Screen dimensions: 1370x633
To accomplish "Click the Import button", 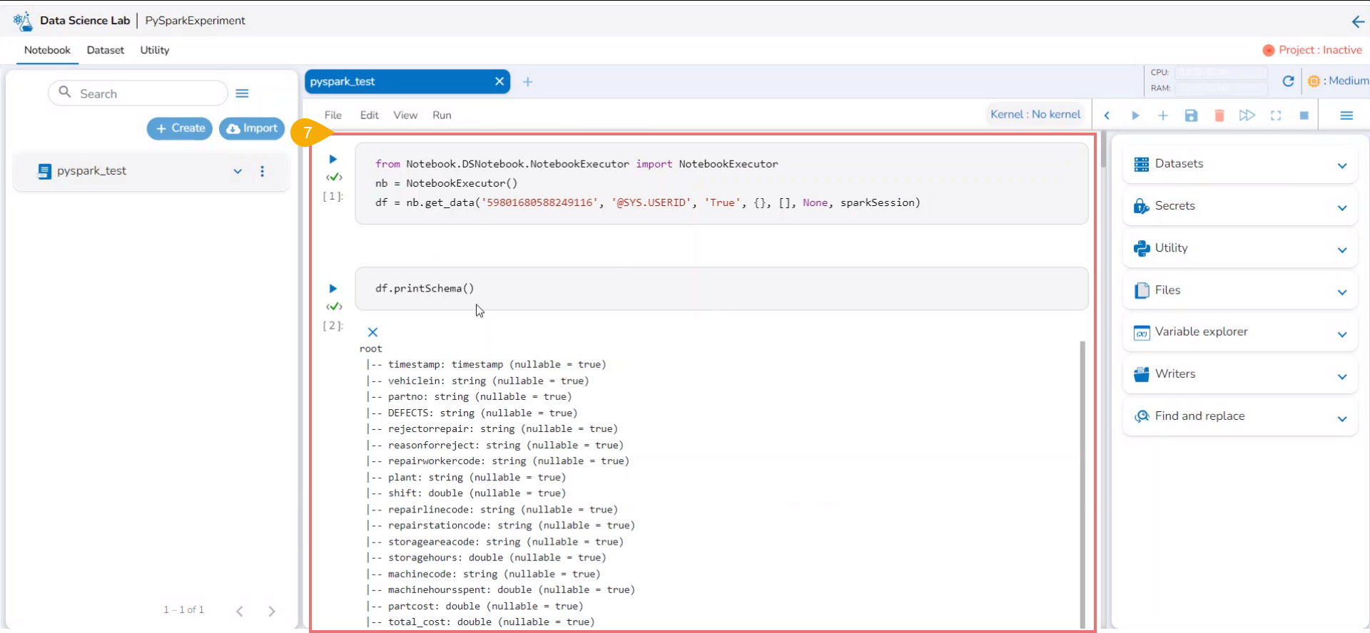I will coord(252,128).
